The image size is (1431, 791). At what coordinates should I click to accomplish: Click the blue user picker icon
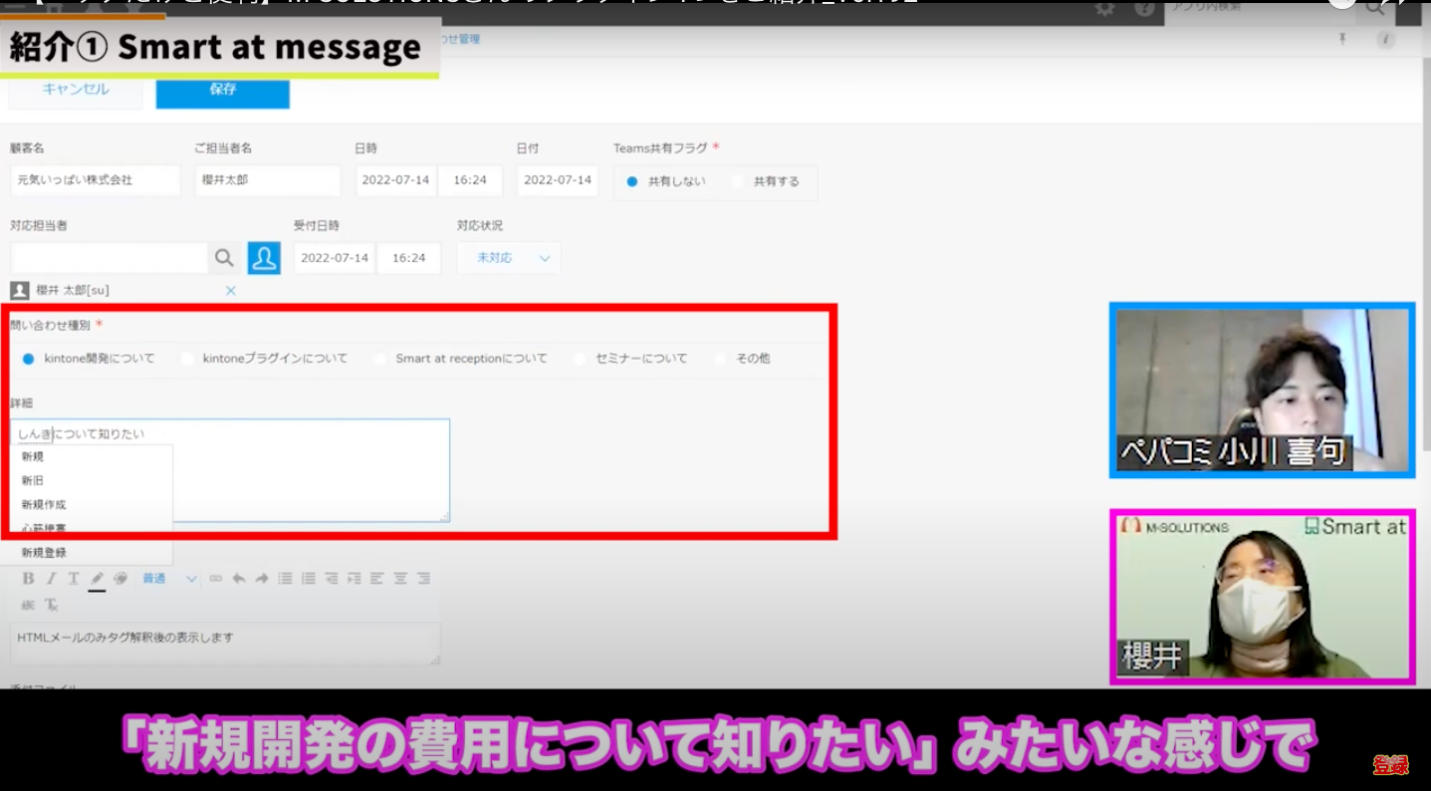(x=264, y=258)
